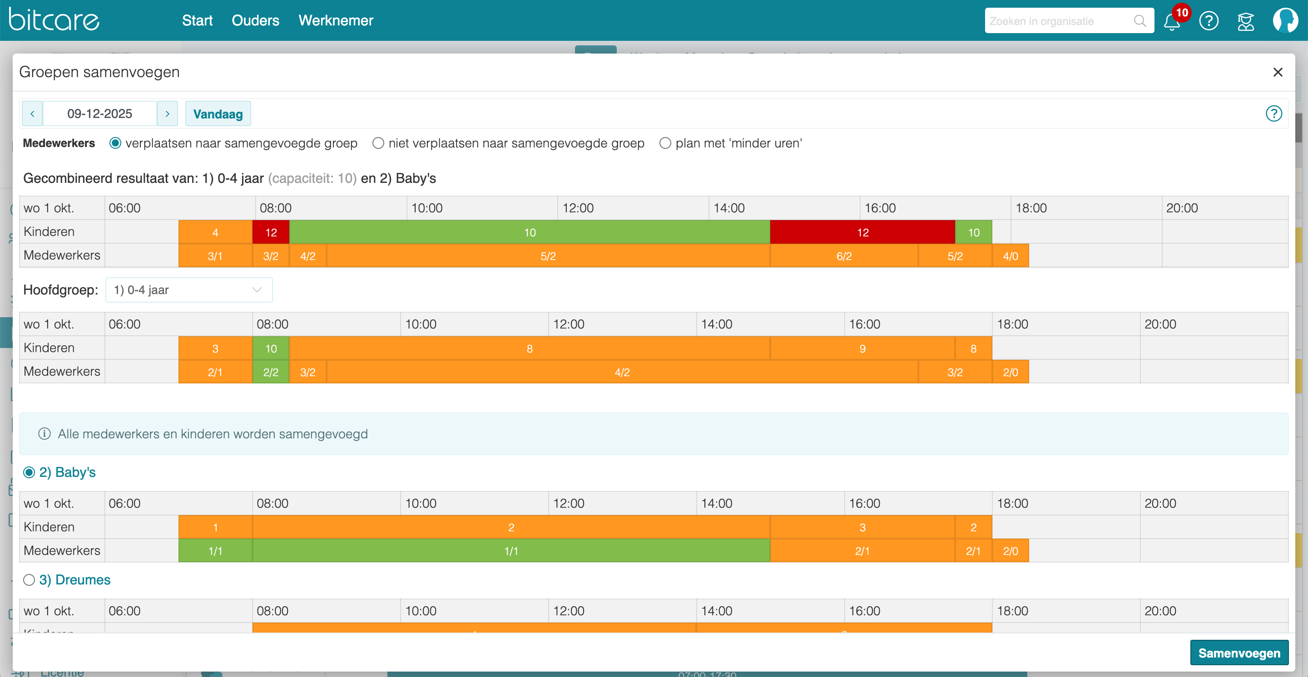
Task: Open the notifications bell icon
Action: [1172, 22]
